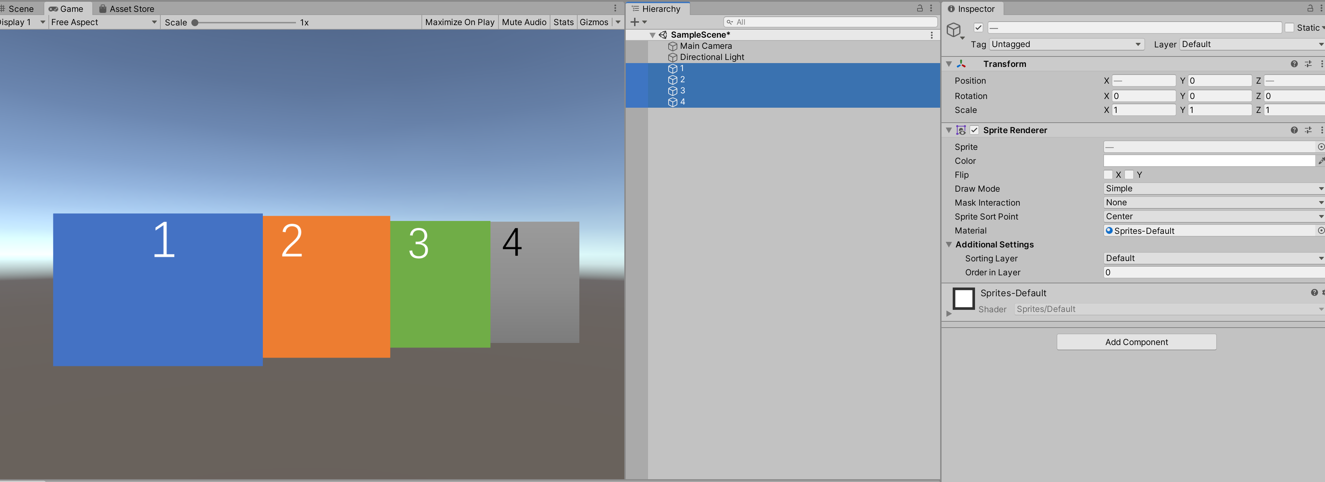1325x482 pixels.
Task: Switch to the Scene tab
Action: tap(21, 9)
